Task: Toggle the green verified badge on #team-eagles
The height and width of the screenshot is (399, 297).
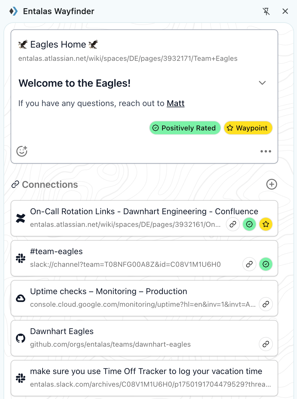Action: pyautogui.click(x=266, y=264)
